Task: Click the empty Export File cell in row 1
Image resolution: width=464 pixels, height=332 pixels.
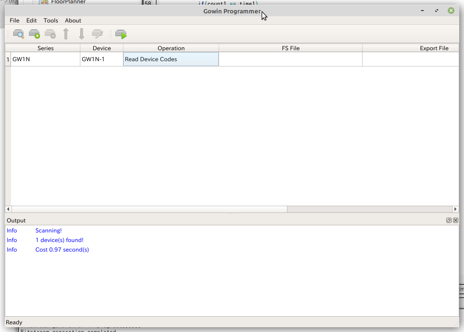Action: (411, 59)
